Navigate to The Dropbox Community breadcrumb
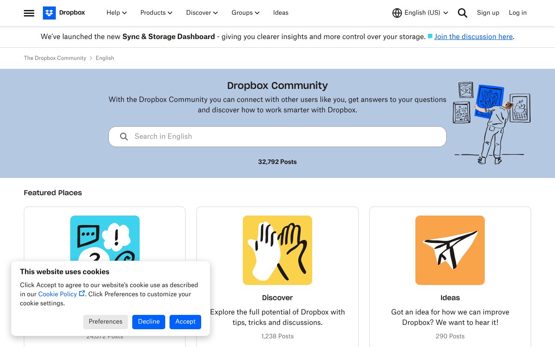Screen dimensions: 555x347 point(55,58)
